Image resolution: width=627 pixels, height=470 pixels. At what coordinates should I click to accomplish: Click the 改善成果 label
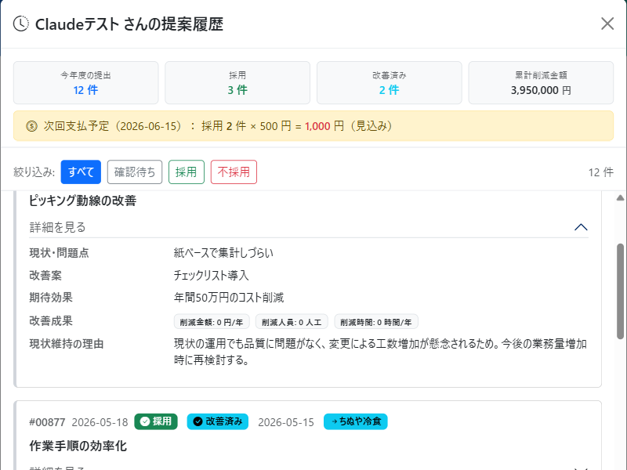point(51,321)
